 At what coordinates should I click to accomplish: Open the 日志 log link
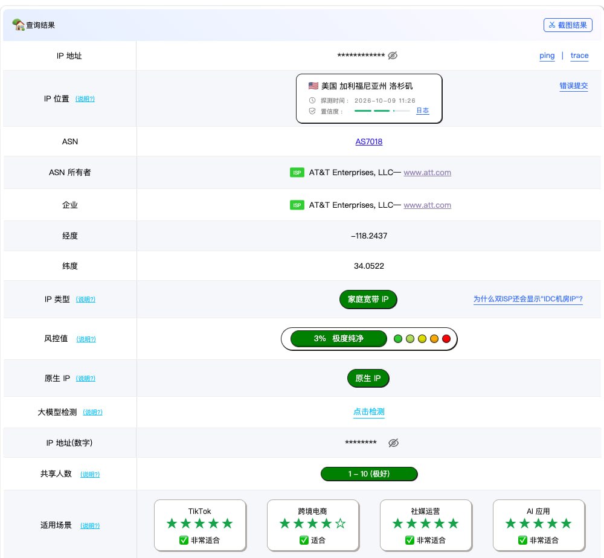(x=423, y=111)
